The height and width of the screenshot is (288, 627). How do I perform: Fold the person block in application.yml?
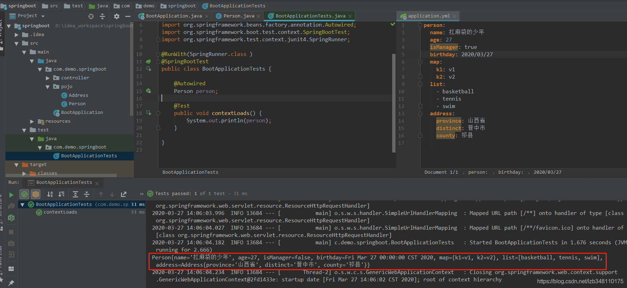(420, 25)
